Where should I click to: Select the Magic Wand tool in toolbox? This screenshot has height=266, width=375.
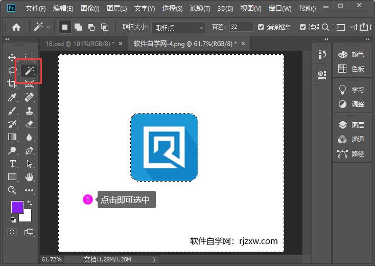click(29, 71)
